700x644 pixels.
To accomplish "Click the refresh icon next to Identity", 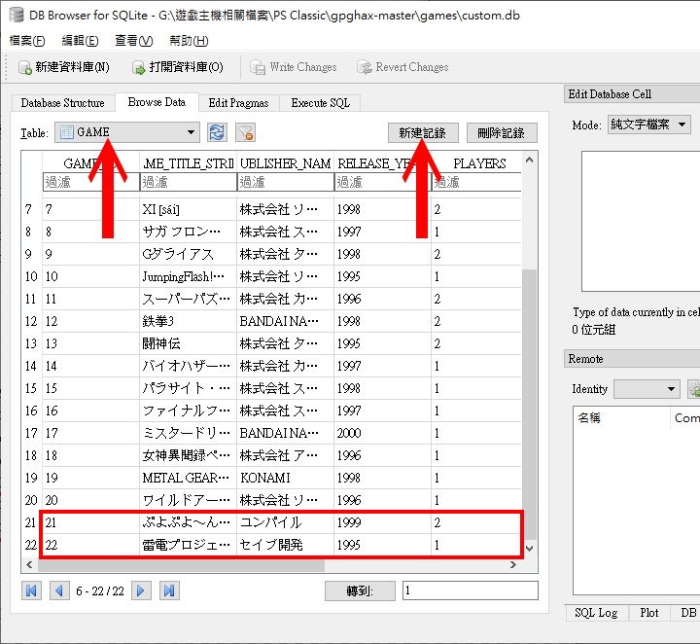I will (694, 389).
